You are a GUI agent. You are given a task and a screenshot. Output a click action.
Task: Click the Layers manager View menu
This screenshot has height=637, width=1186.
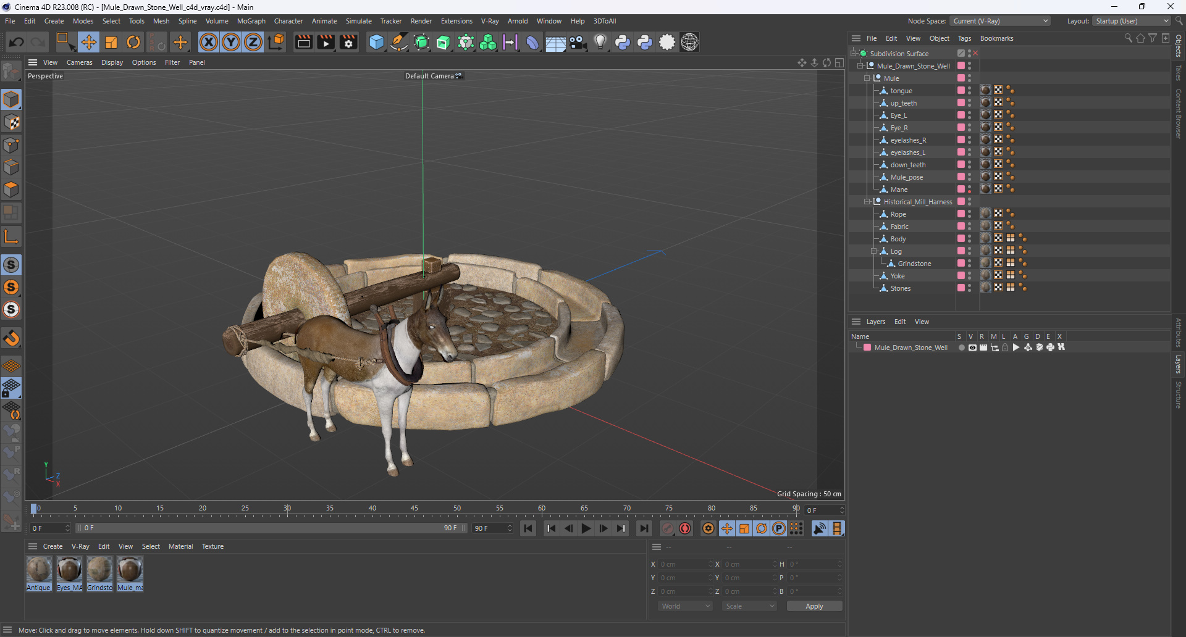[x=922, y=322]
